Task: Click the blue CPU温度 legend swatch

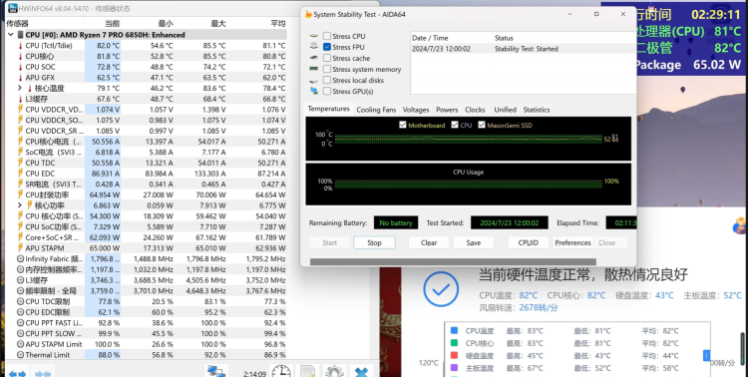Action: tap(454, 331)
